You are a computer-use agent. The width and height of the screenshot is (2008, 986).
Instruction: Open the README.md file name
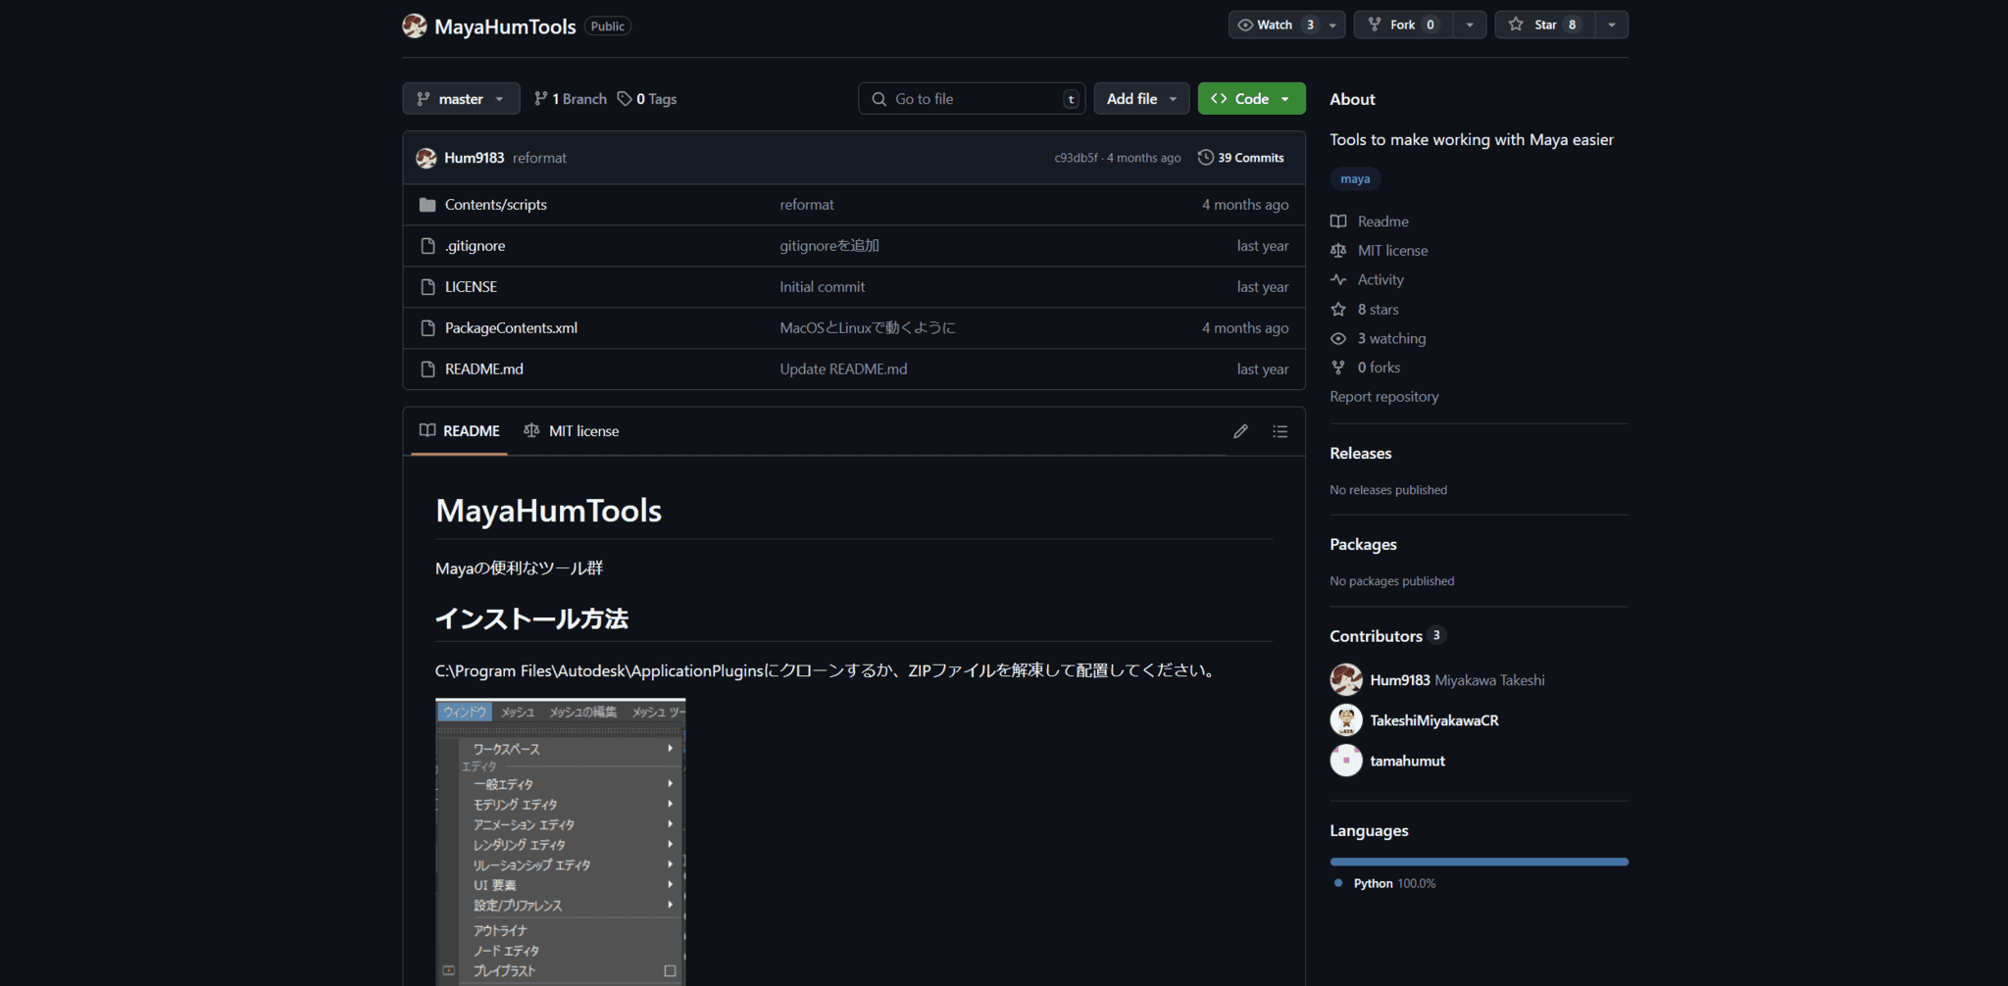484,370
